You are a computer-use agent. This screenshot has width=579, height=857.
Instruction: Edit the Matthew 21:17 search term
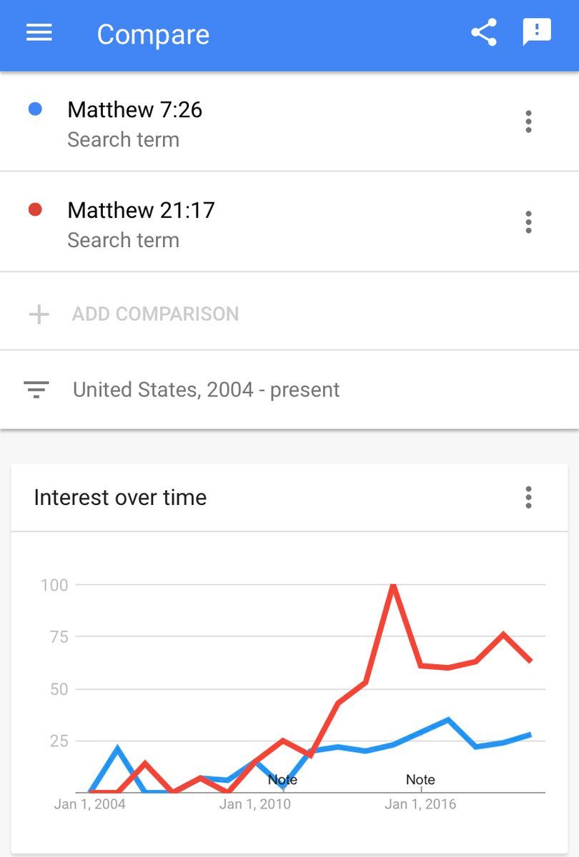point(141,211)
